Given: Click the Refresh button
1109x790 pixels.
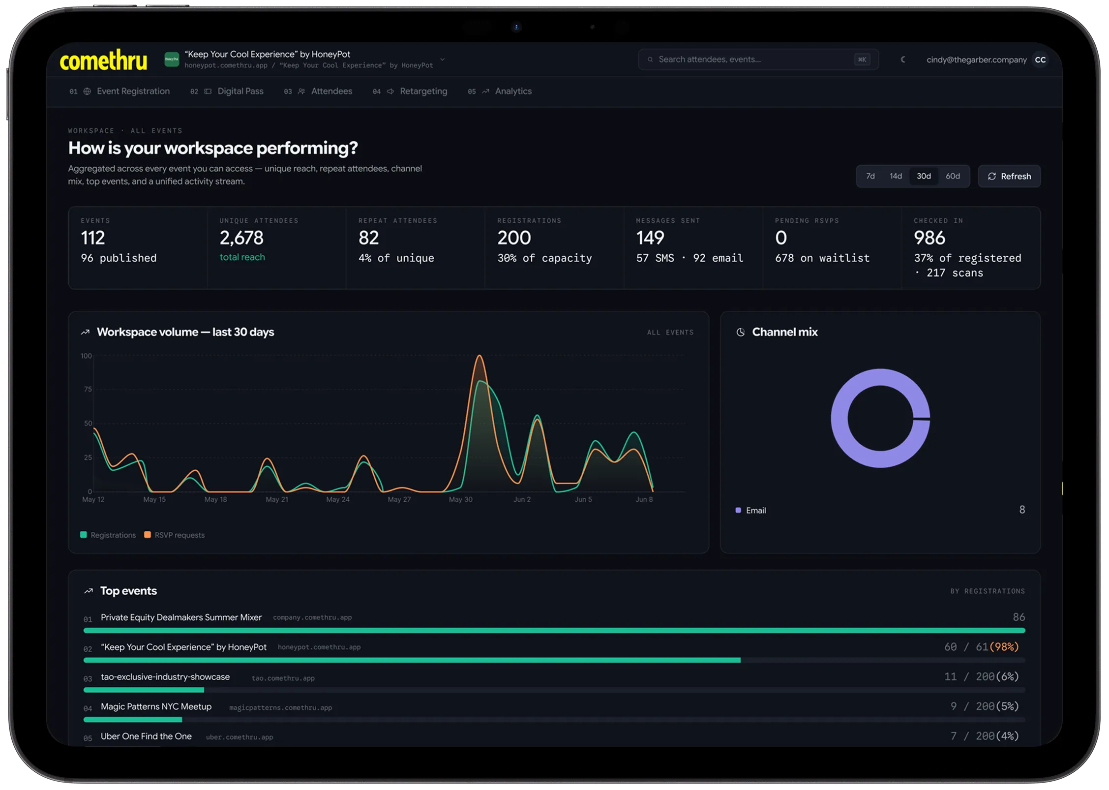Looking at the screenshot, I should (1009, 176).
